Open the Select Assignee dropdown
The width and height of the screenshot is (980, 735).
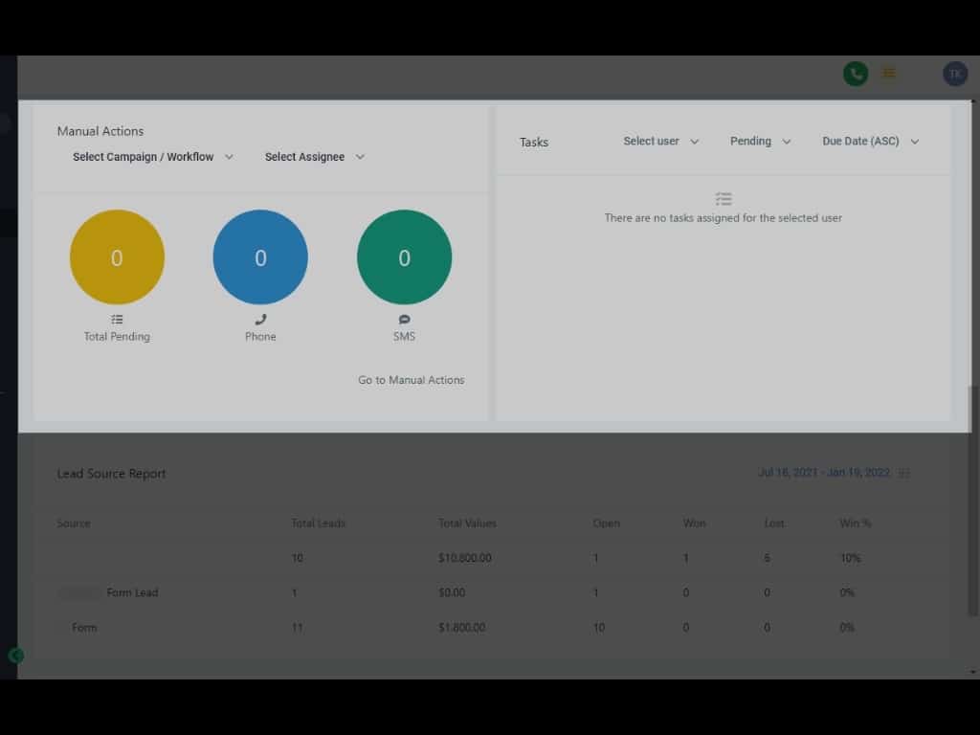click(315, 157)
